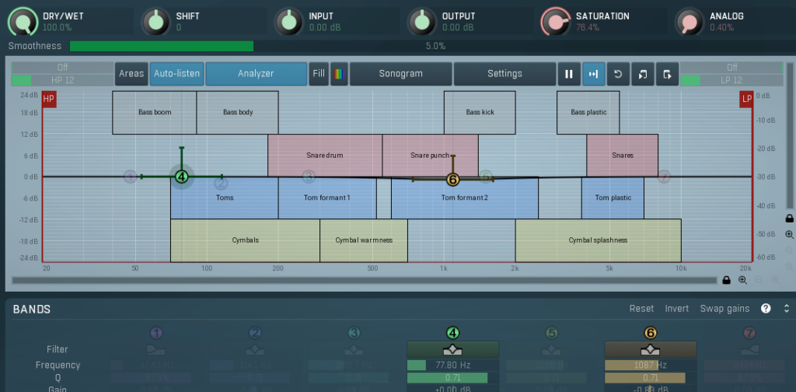Collapse the Bands panel using the double arrow
This screenshot has height=392, width=796.
(787, 308)
